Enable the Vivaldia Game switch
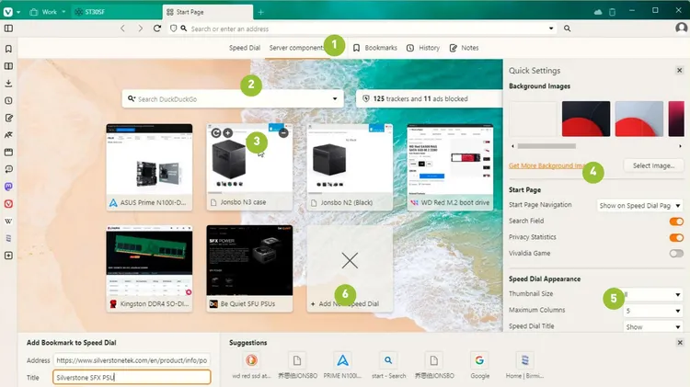This screenshot has width=690, height=387. (676, 254)
